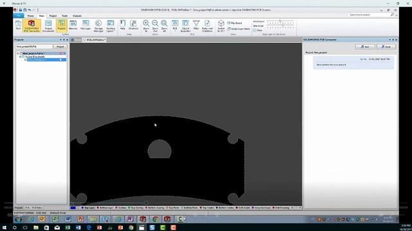
Task: Select the Bottom Paste layer tab
Action: tap(189, 208)
